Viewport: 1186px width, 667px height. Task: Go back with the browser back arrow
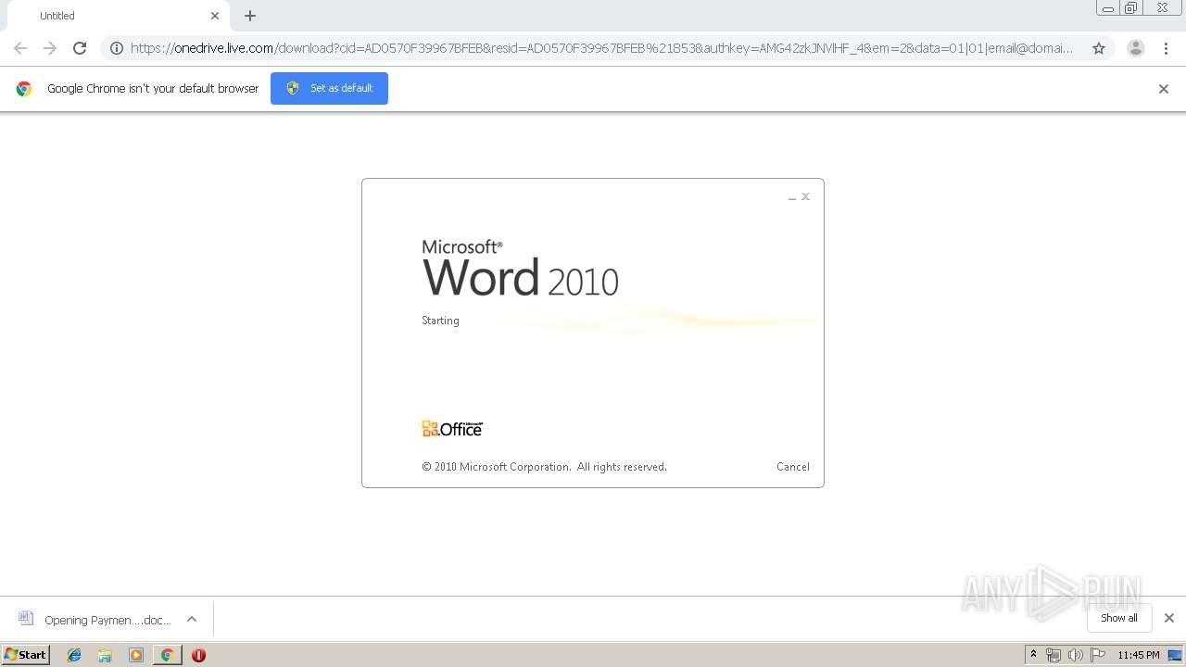(x=20, y=48)
